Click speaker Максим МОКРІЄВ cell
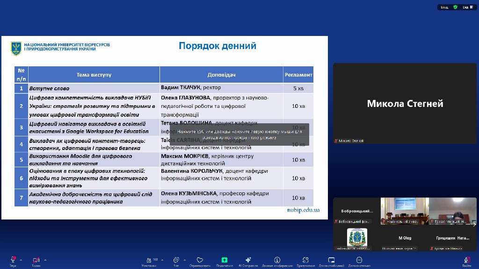 tap(221, 160)
